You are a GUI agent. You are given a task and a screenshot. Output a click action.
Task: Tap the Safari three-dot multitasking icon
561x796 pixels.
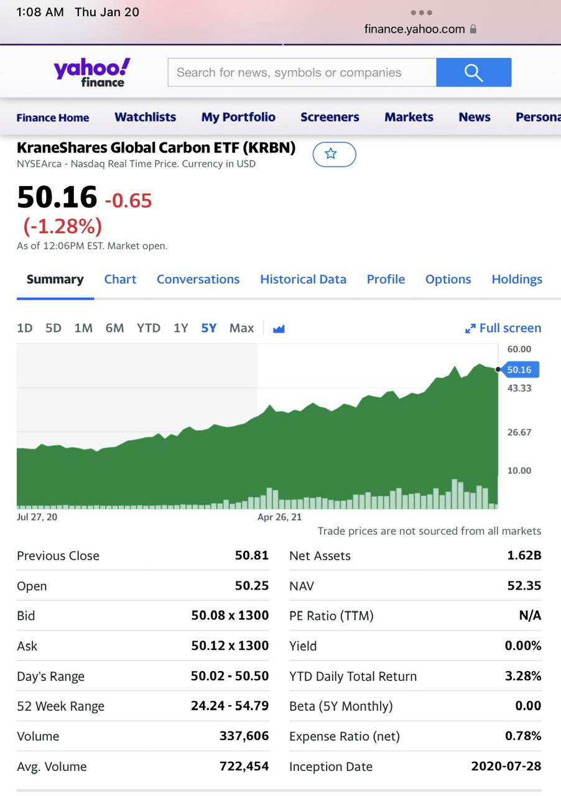pyautogui.click(x=421, y=12)
